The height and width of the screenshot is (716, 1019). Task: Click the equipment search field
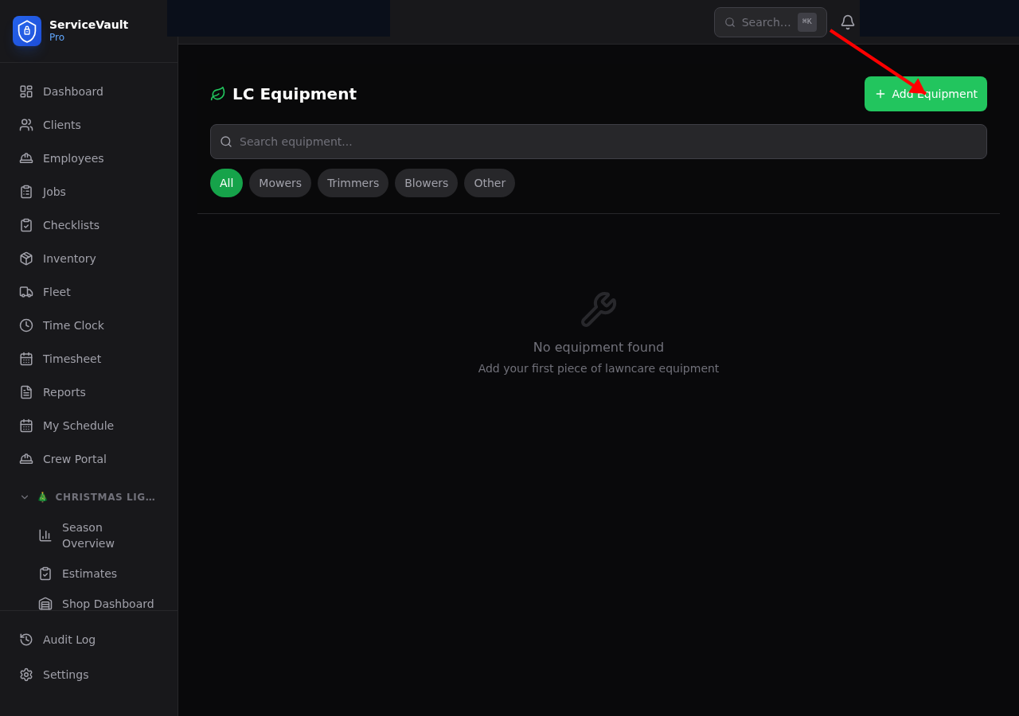(599, 141)
